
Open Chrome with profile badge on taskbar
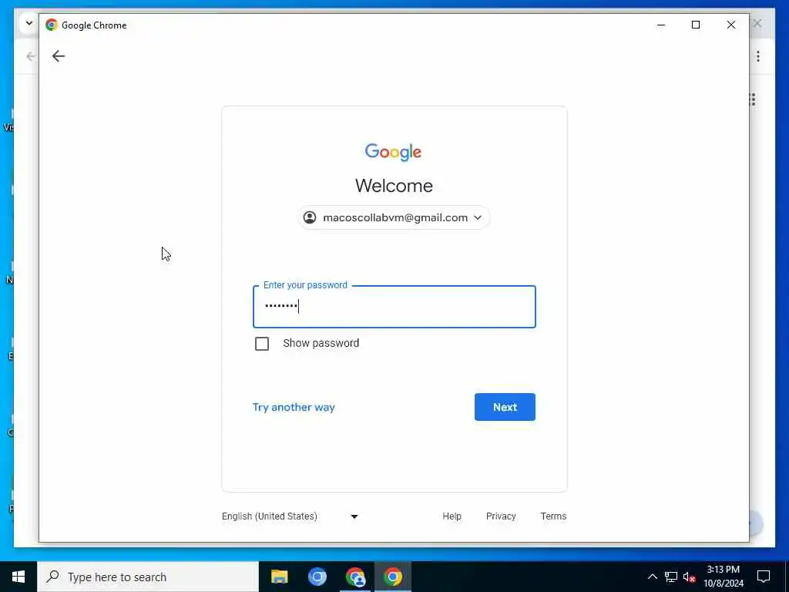[x=355, y=577]
